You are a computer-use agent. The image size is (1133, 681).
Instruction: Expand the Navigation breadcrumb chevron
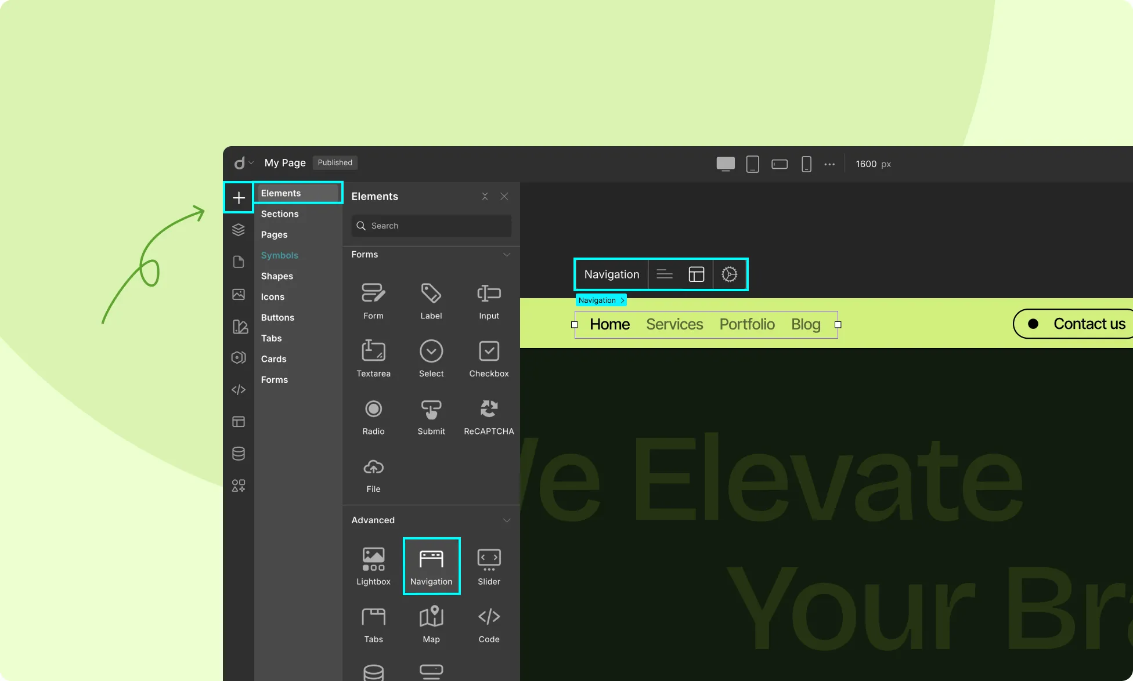pyautogui.click(x=622, y=300)
